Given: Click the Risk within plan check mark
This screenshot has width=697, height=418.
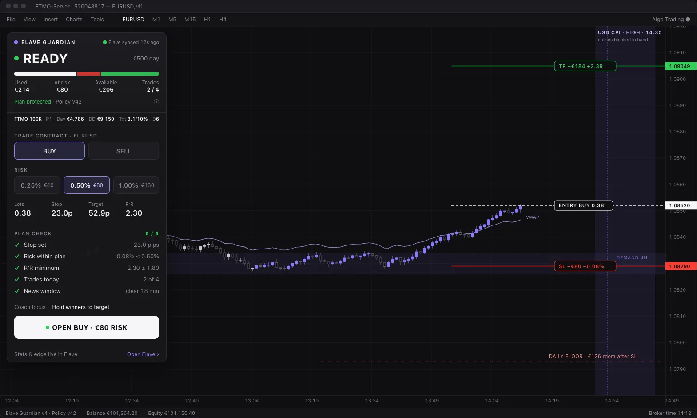Looking at the screenshot, I should pos(17,257).
